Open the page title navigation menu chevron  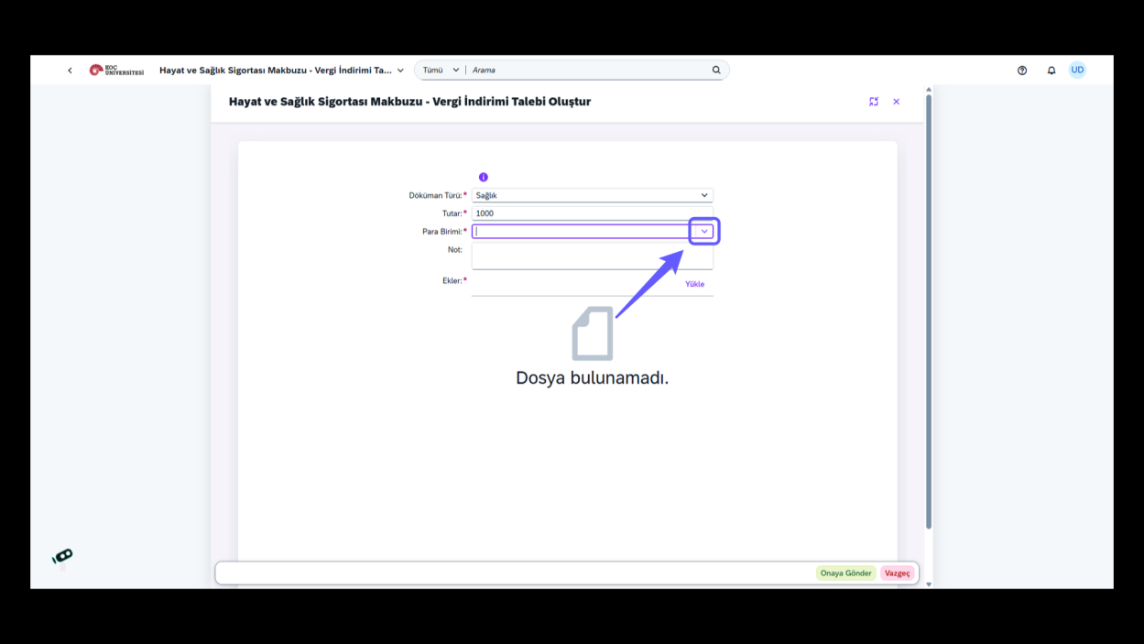[x=400, y=71]
